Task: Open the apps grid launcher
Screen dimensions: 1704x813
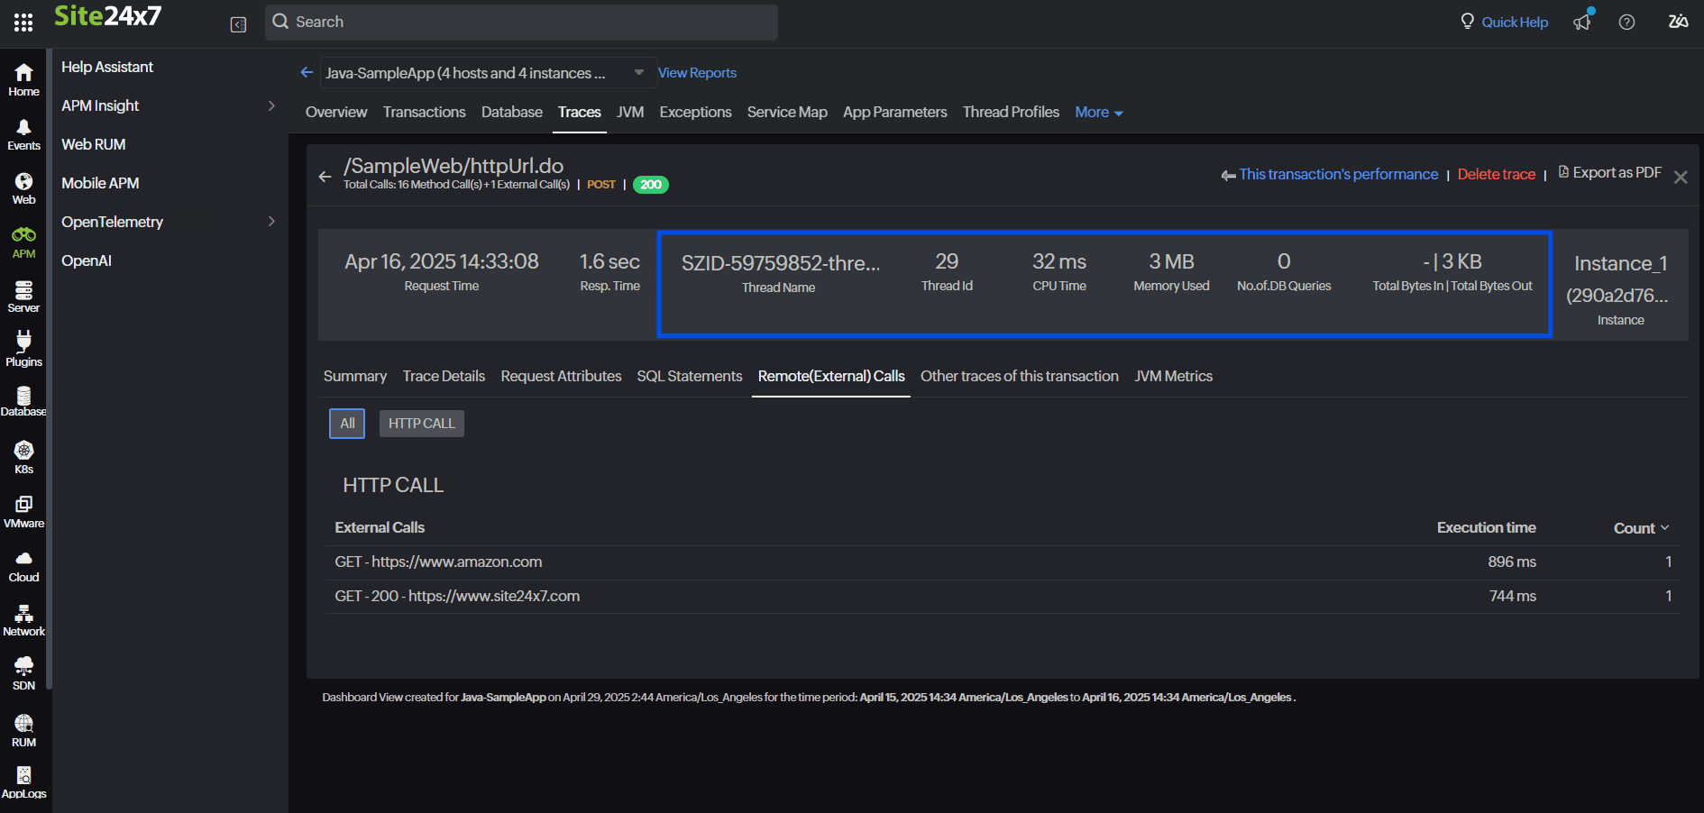Action: [23, 22]
